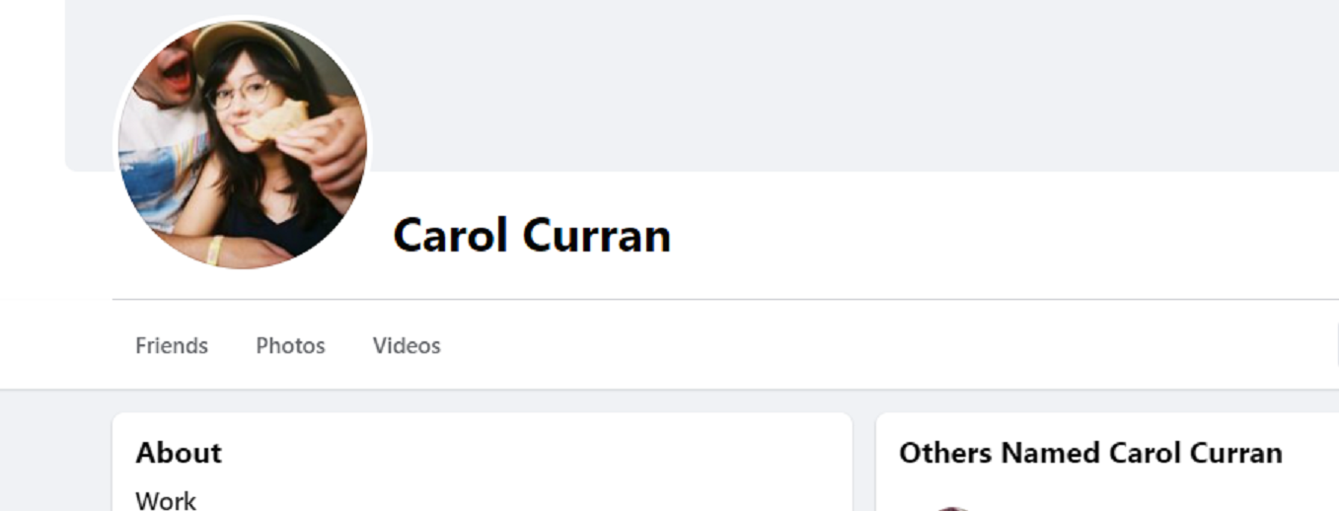Open the partially visible avatar under Others Named

tap(952, 508)
